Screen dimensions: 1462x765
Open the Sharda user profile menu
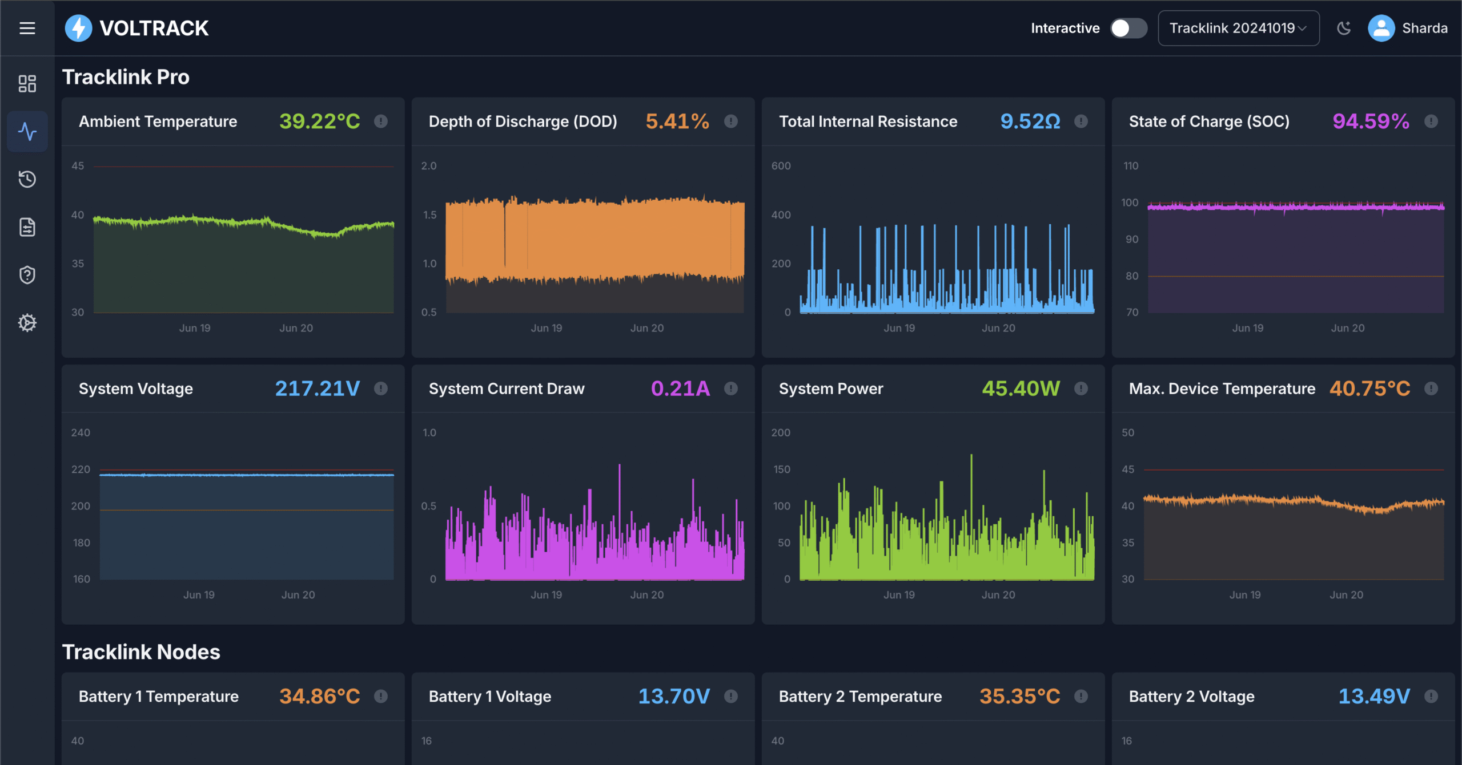point(1408,28)
